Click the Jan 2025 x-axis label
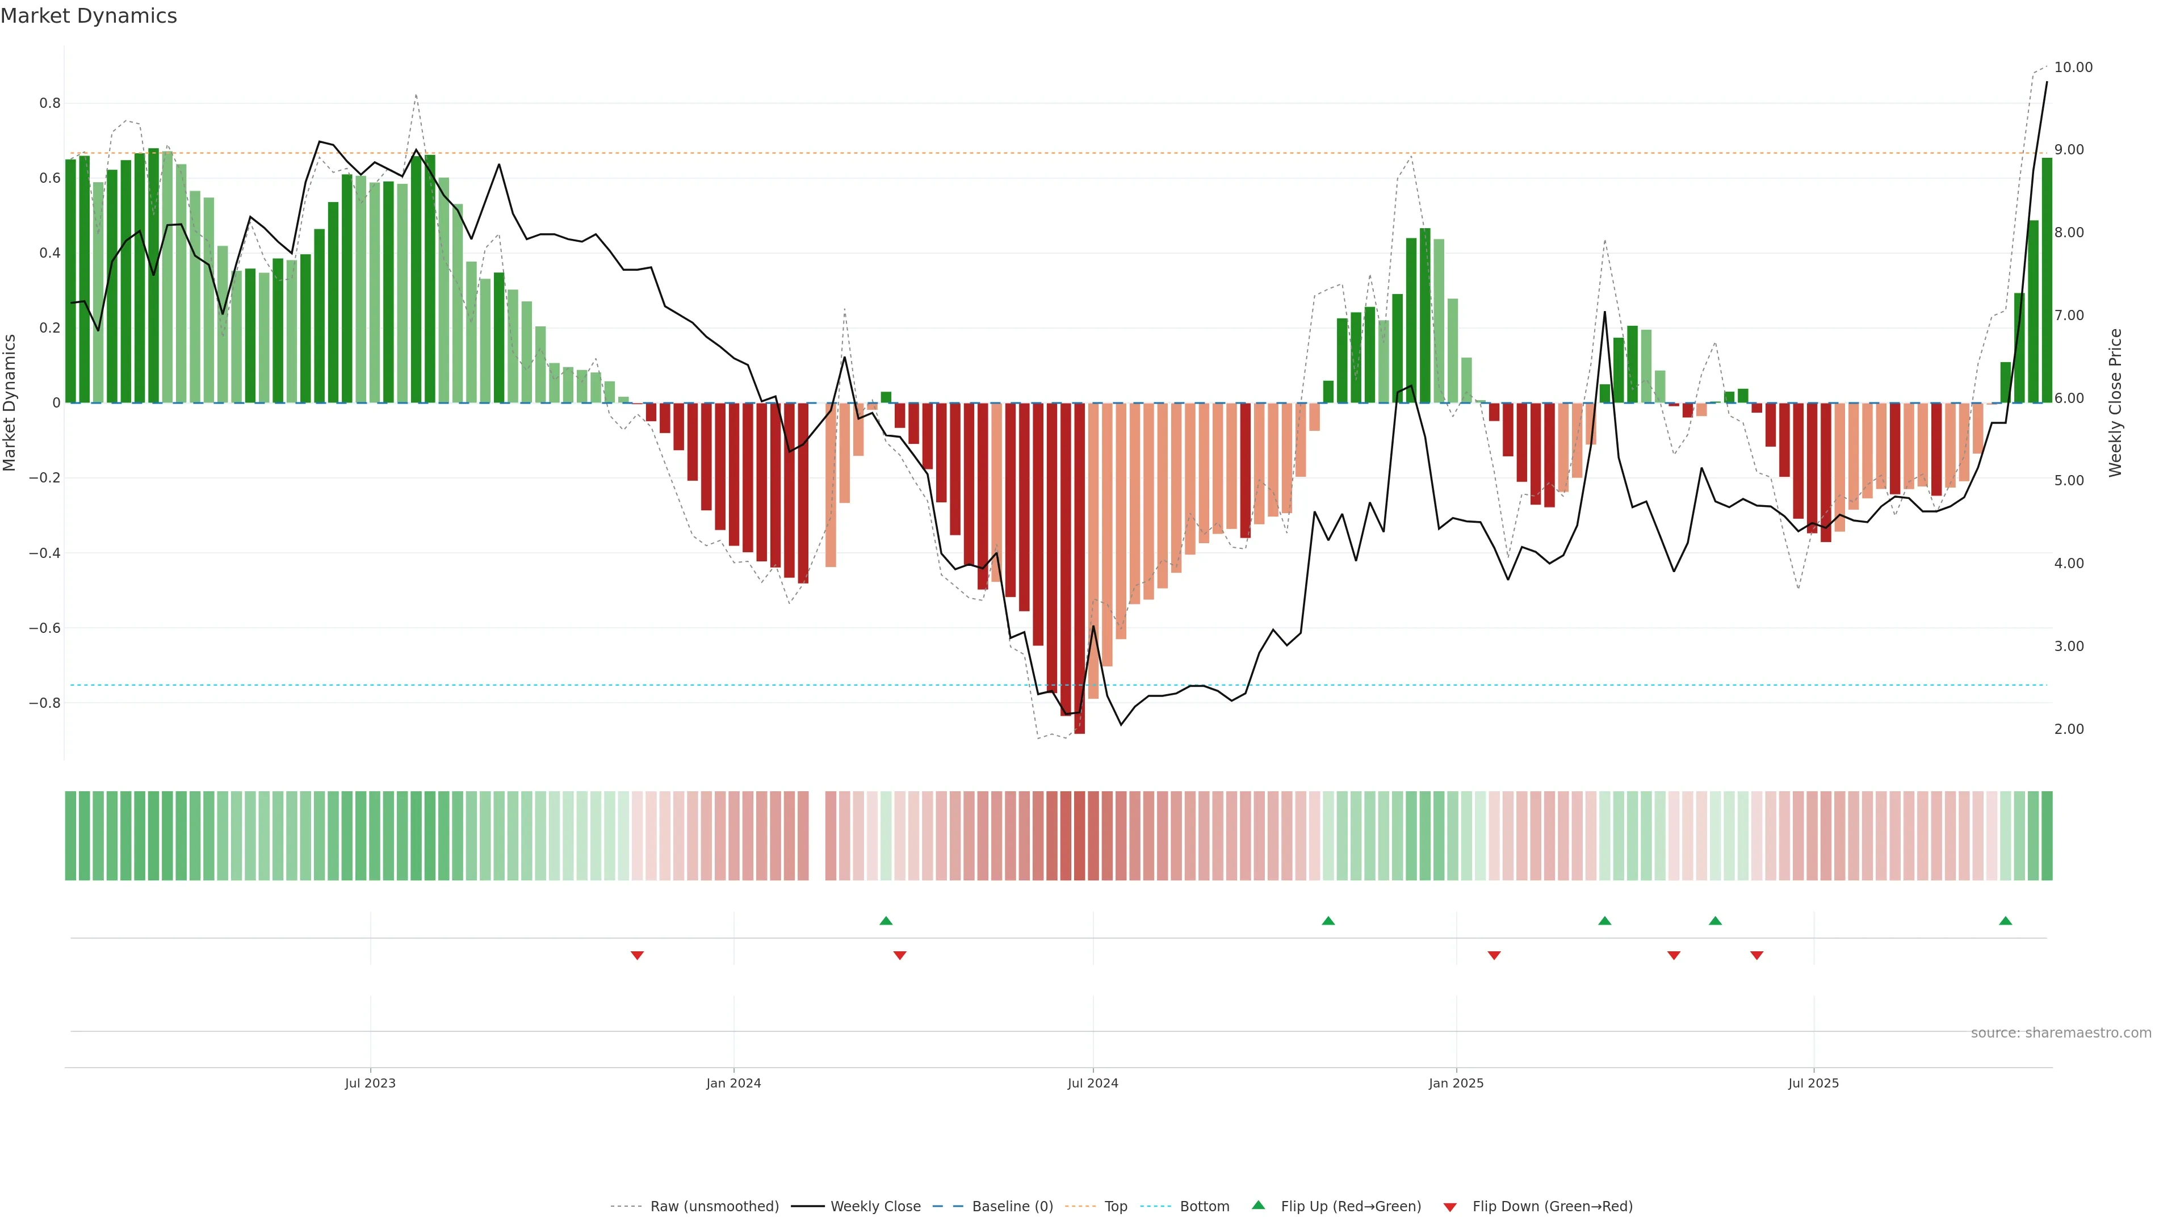This screenshot has height=1226, width=2180. tap(1456, 1083)
